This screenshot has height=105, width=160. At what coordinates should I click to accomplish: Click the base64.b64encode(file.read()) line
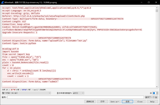pyautogui.click(x=25, y=63)
